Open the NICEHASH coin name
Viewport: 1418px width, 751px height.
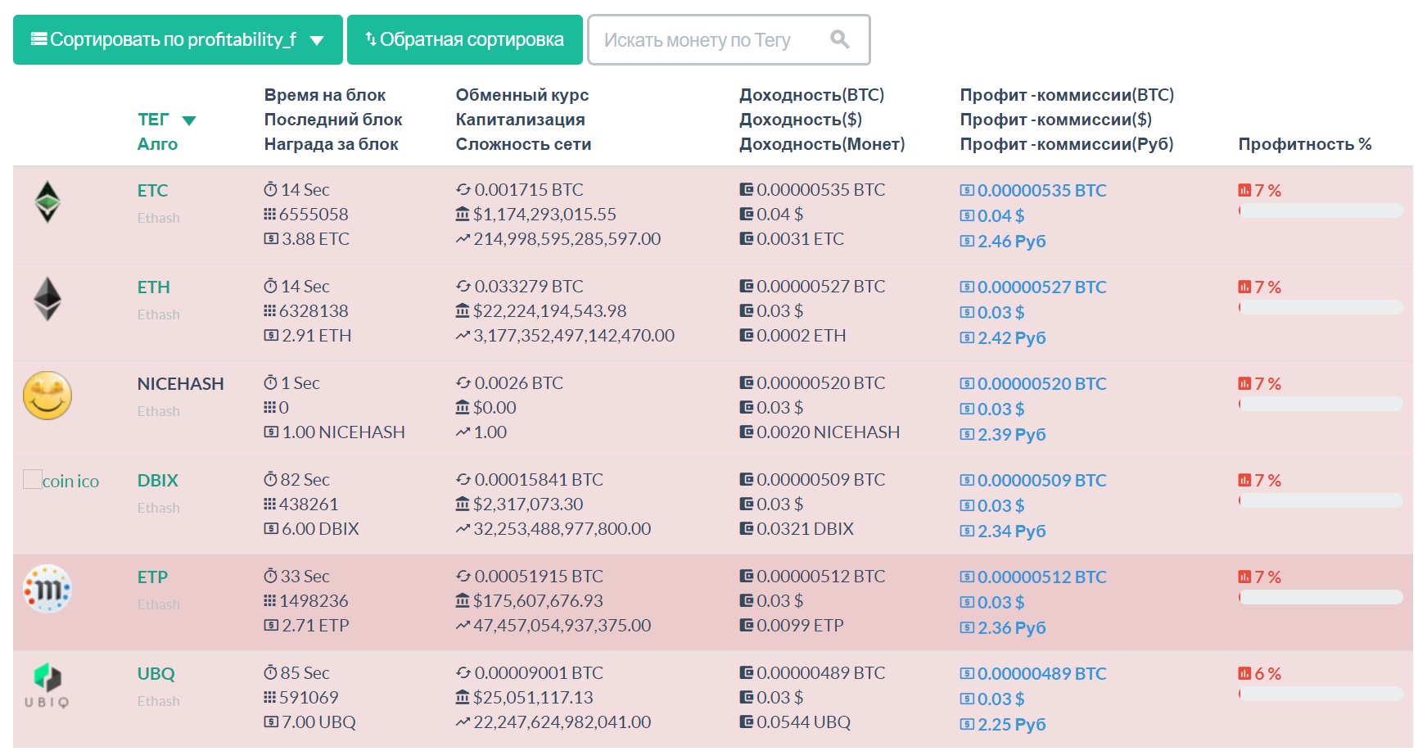click(x=180, y=383)
